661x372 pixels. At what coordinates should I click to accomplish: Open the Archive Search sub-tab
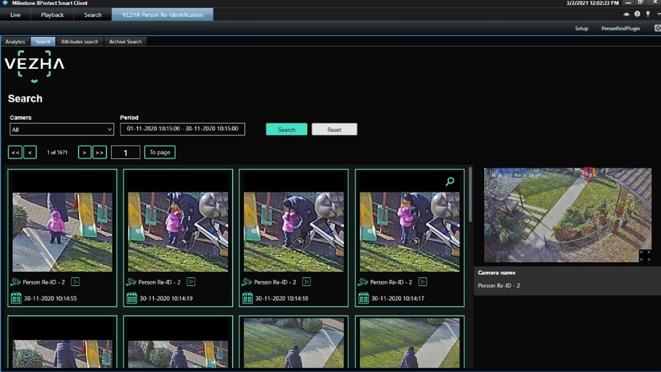tap(125, 42)
